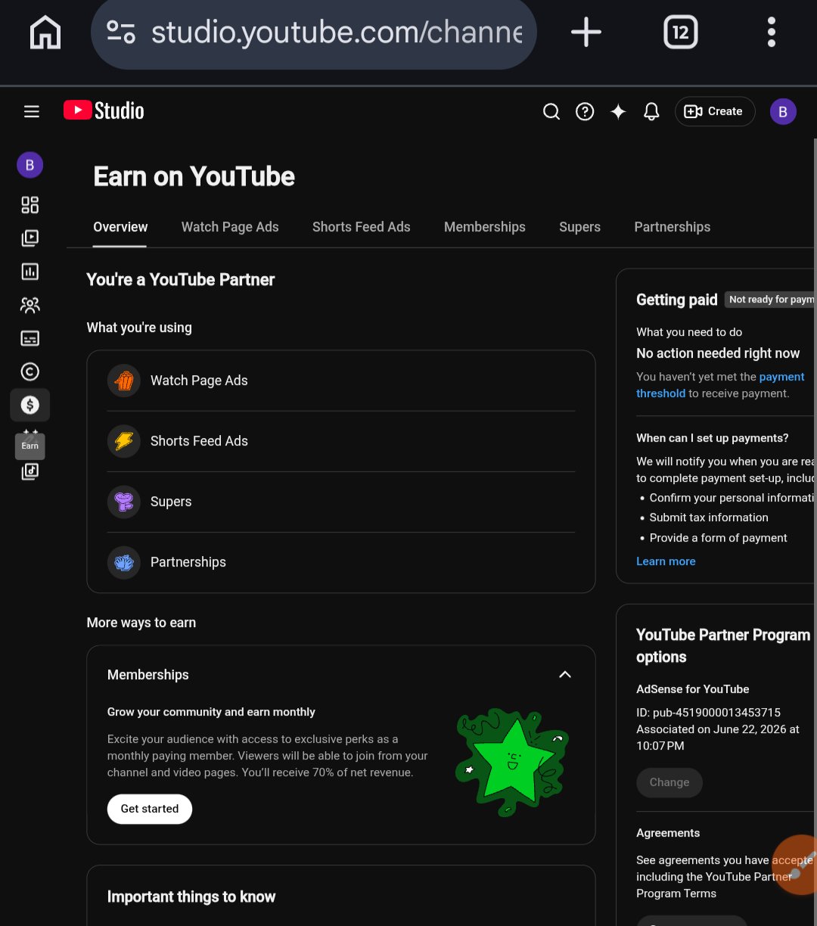
Task: Select the Overview tab
Action: point(120,227)
